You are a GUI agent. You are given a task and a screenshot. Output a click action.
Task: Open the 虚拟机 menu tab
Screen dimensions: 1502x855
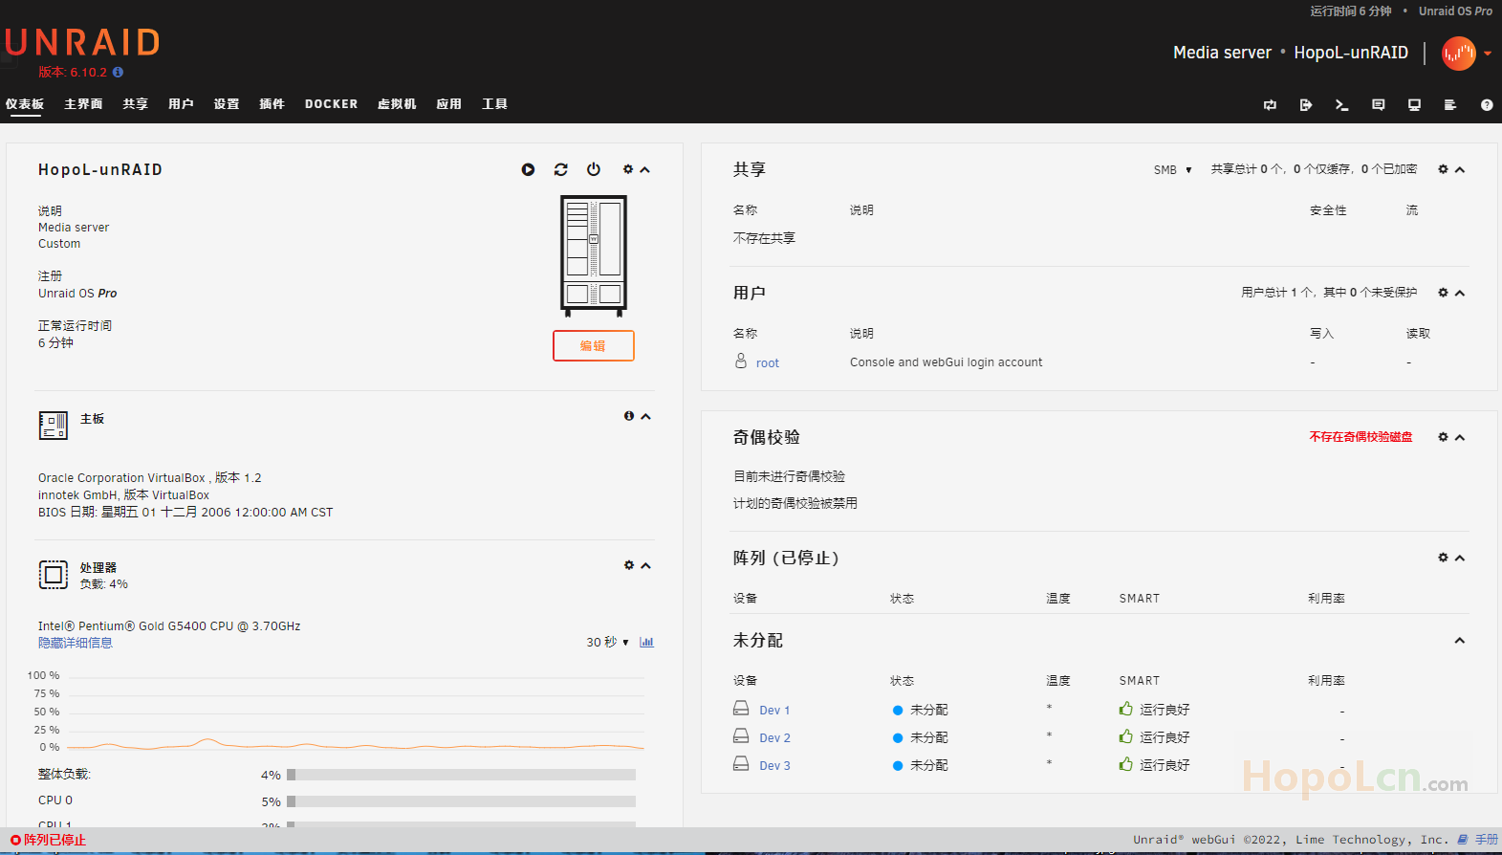pos(397,104)
